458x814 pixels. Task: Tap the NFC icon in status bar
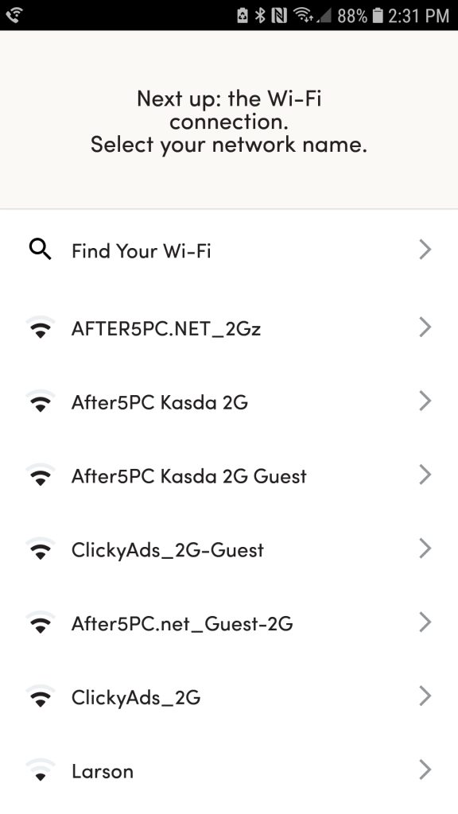pos(279,16)
